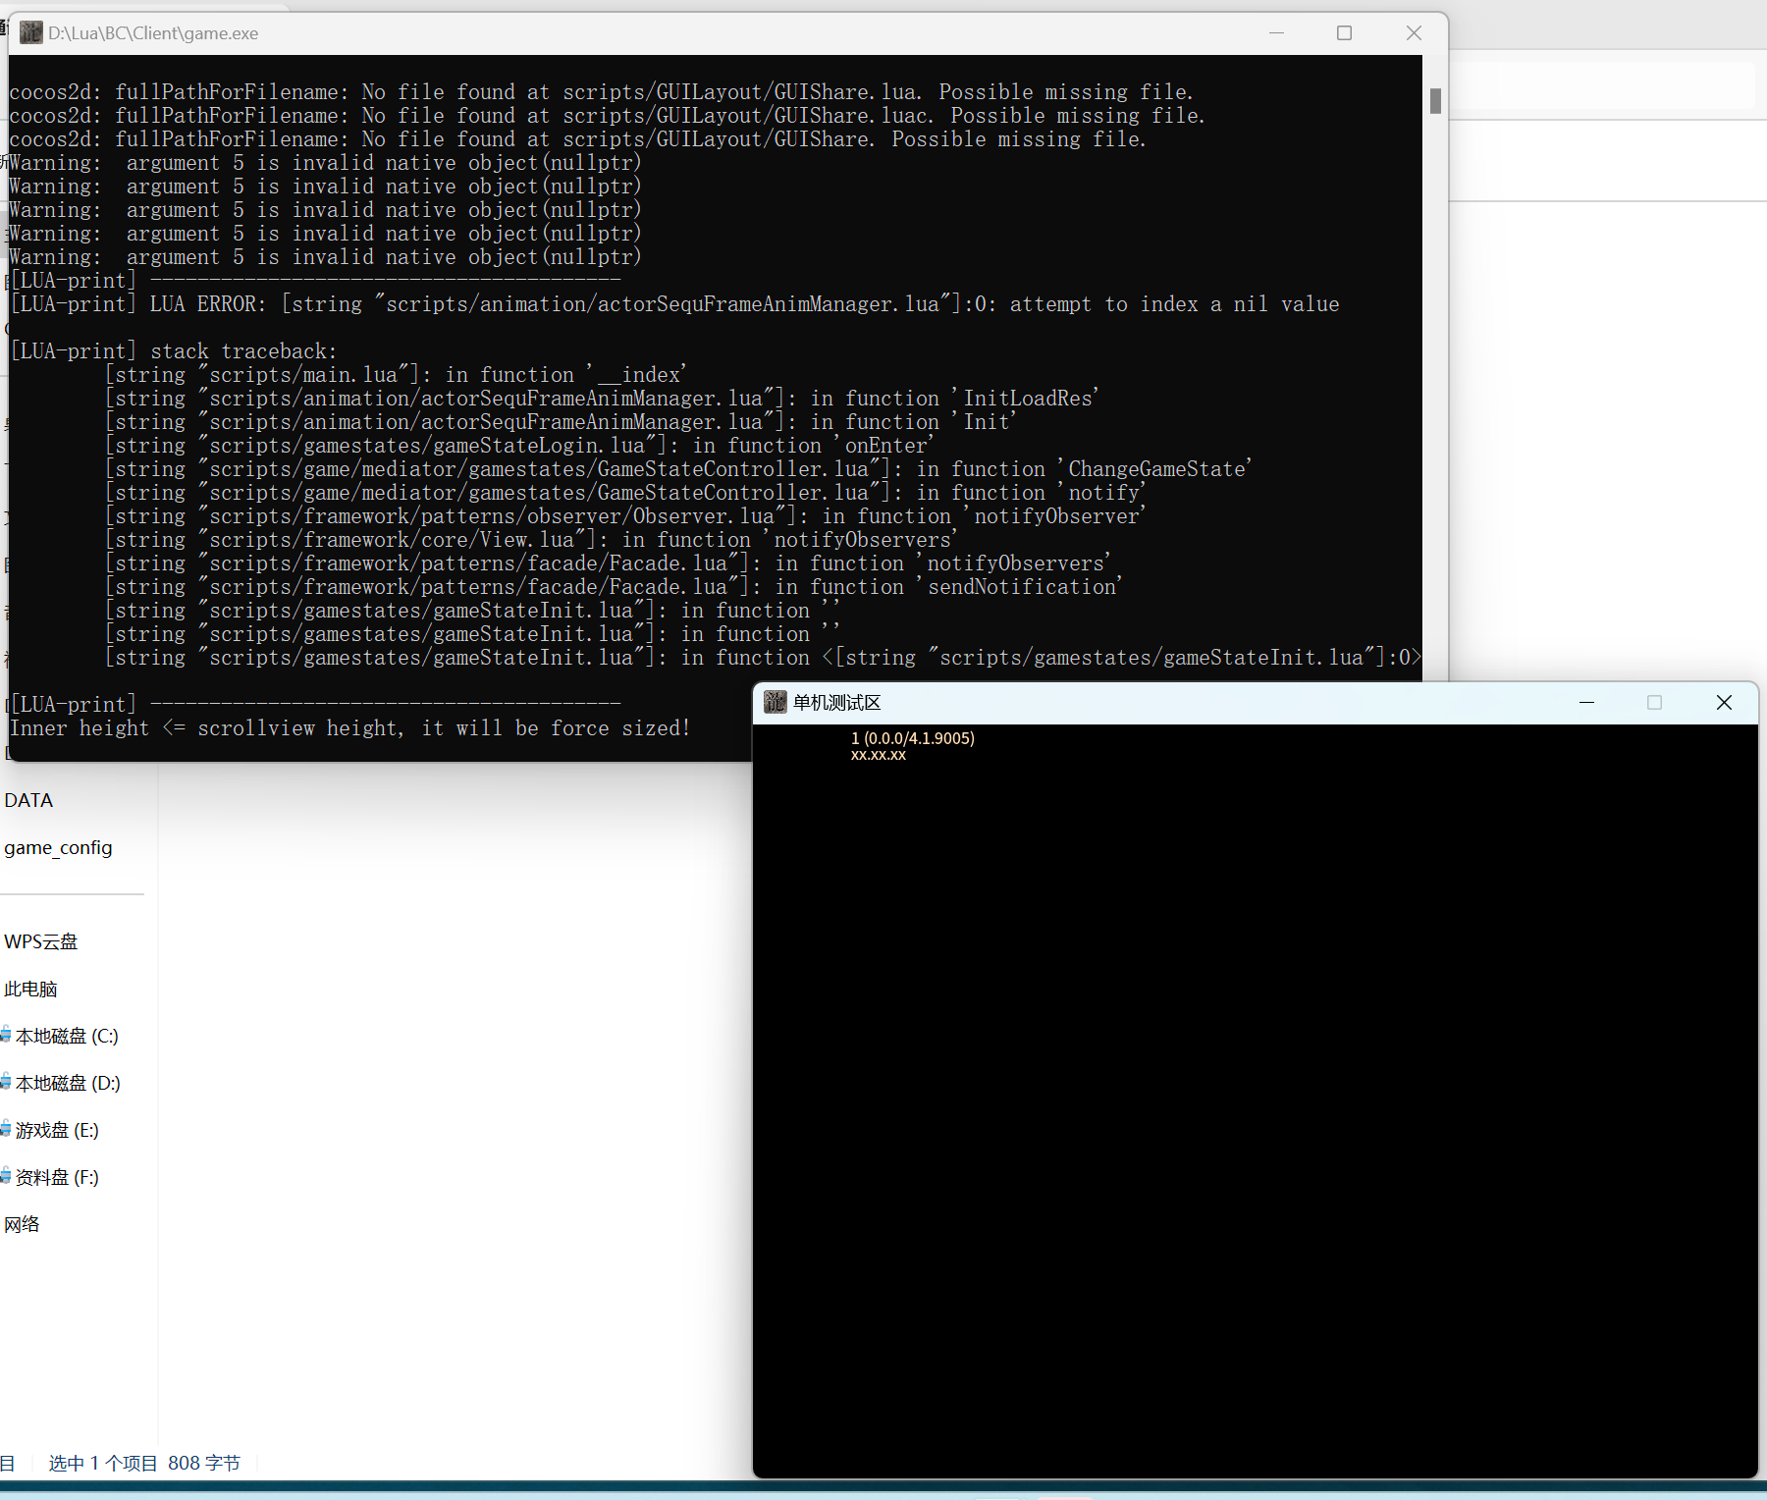Click the scripts/main.lua traceback line
1767x1500 pixels.
coord(396,375)
